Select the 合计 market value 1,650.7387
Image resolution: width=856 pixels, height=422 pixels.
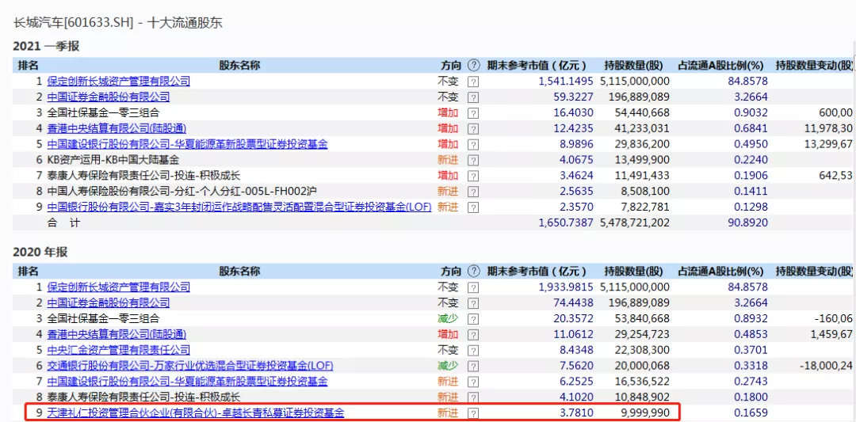click(x=566, y=223)
